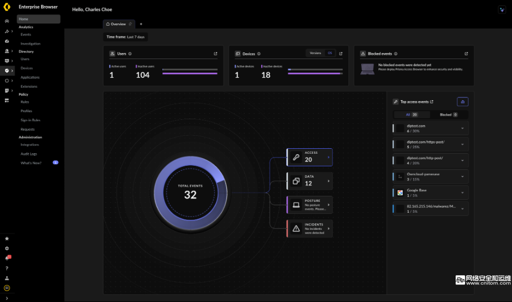Open notifications bell with red badge
The width and height of the screenshot is (512, 302).
[x=8, y=258]
